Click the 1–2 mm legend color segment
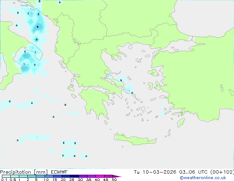The height and width of the screenshot is (181, 234). 23,176
